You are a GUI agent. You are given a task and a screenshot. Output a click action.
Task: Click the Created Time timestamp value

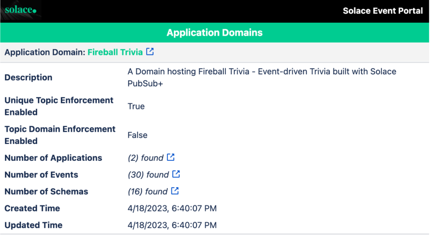172,208
